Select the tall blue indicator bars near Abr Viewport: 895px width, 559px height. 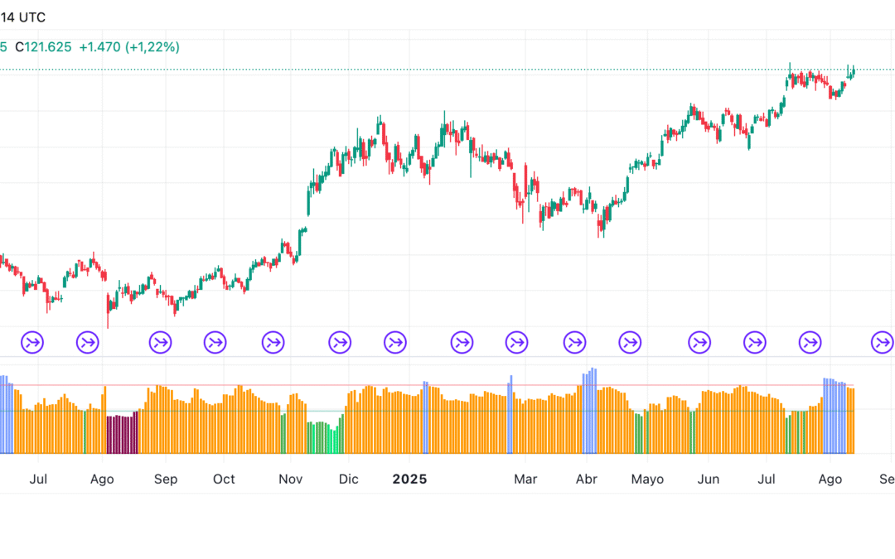pos(589,412)
